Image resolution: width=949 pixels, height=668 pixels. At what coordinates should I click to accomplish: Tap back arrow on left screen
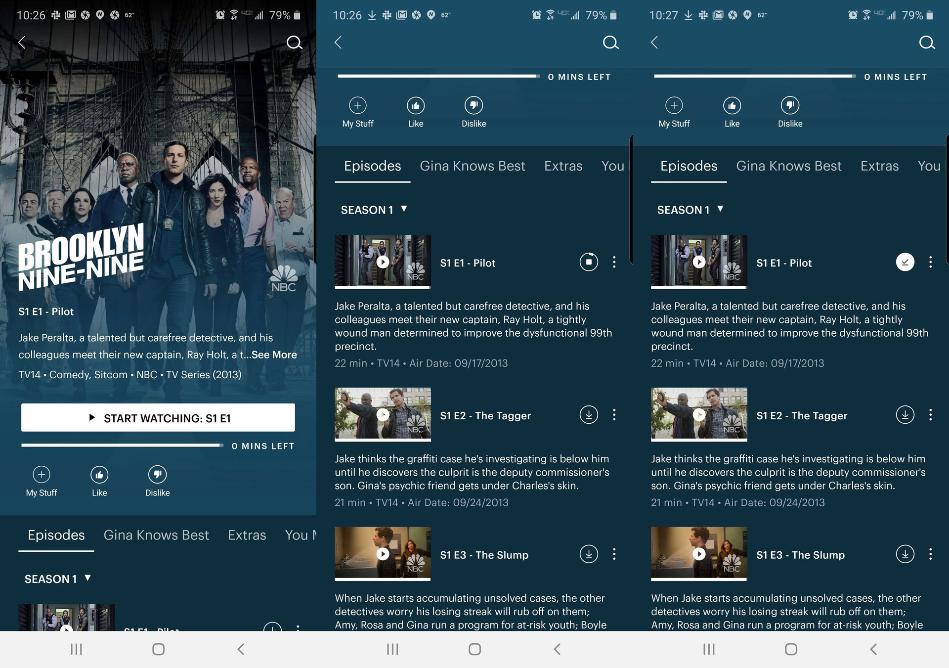[21, 41]
